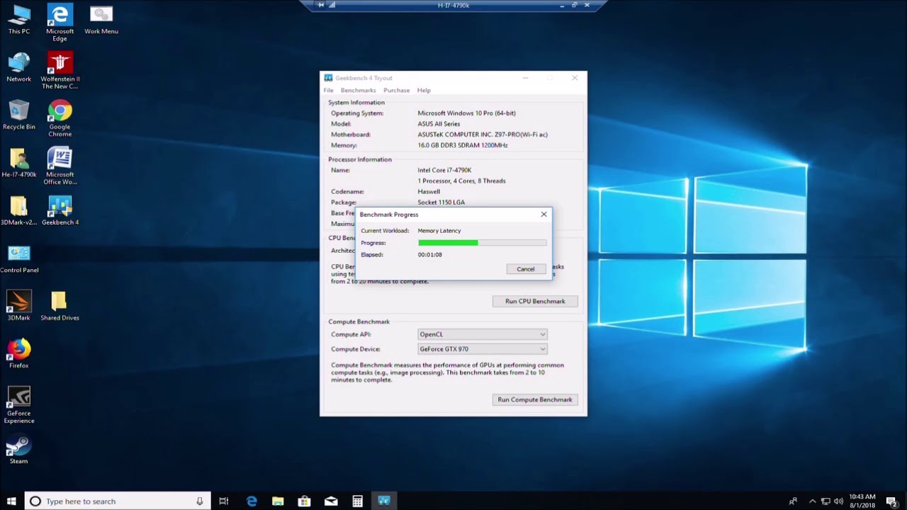Click Run Compute Benchmark button

tap(535, 399)
